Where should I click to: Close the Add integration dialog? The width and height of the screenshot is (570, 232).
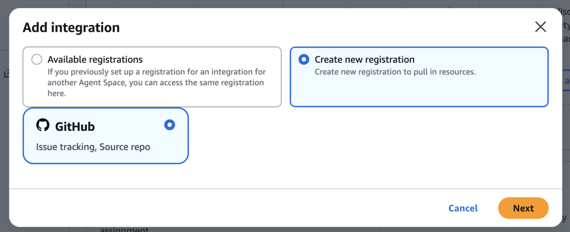click(x=540, y=27)
